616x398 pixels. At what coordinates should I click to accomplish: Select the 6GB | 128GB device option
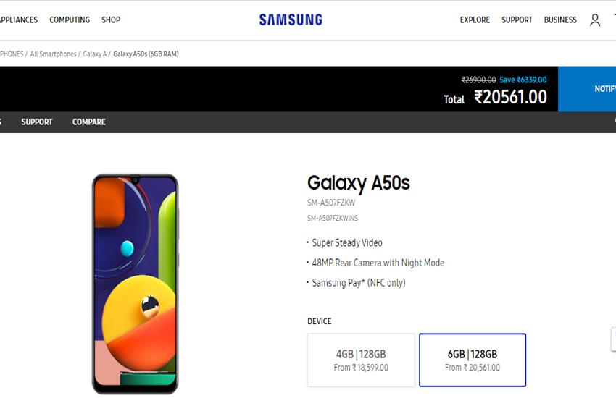pyautogui.click(x=473, y=360)
